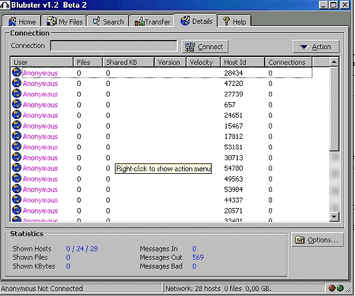Click the Help tab question mark icon

226,21
